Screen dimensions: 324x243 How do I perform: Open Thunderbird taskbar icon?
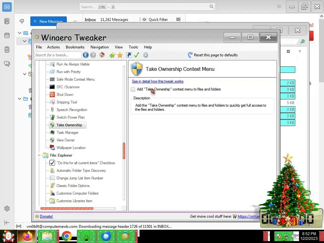pos(106,236)
